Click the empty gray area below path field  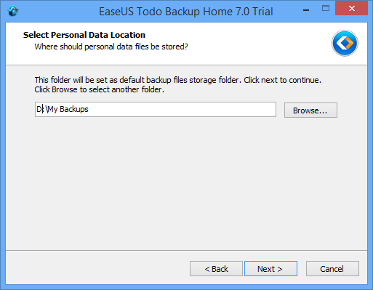(186, 184)
